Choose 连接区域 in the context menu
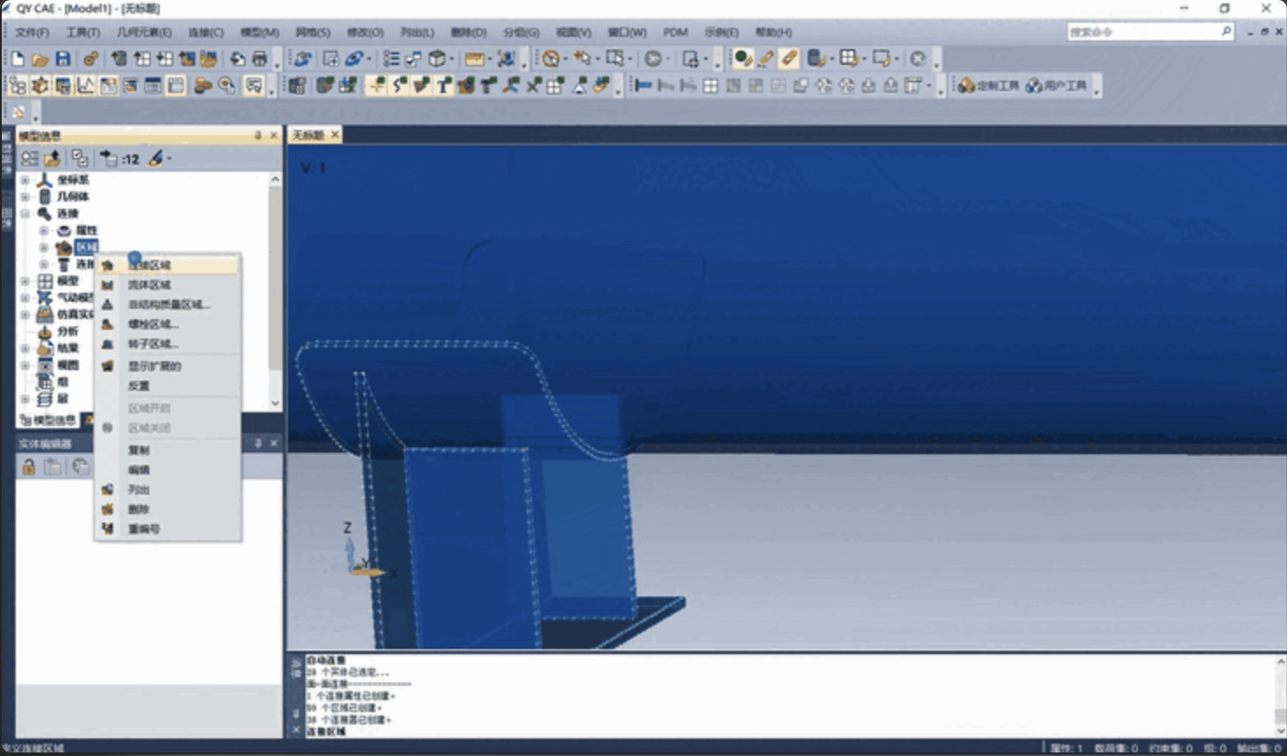Viewport: 1287px width, 756px height. click(x=167, y=265)
